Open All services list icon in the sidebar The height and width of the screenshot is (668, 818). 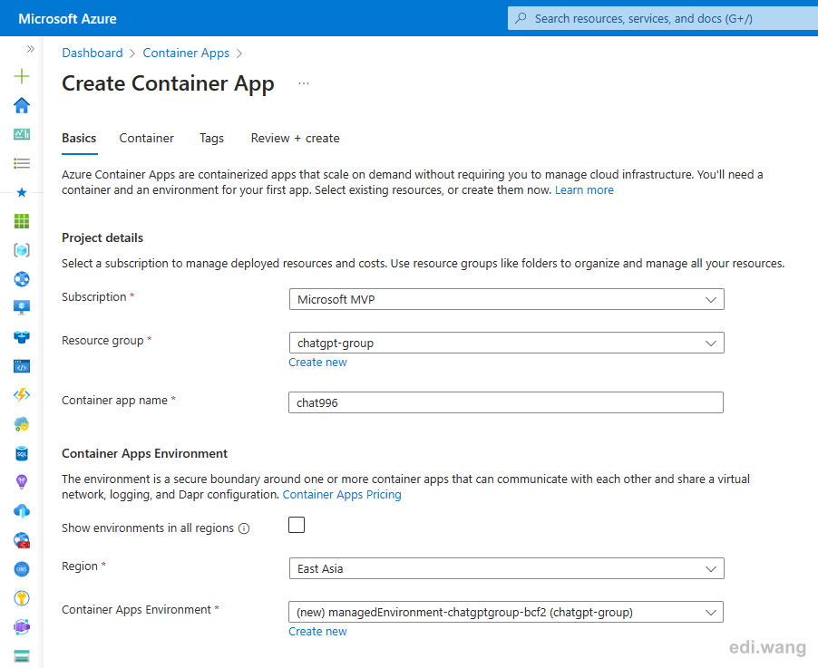click(22, 164)
